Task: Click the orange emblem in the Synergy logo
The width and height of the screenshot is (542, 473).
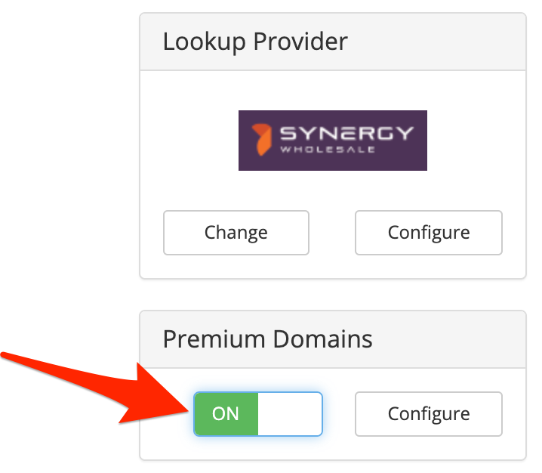Action: [261, 140]
